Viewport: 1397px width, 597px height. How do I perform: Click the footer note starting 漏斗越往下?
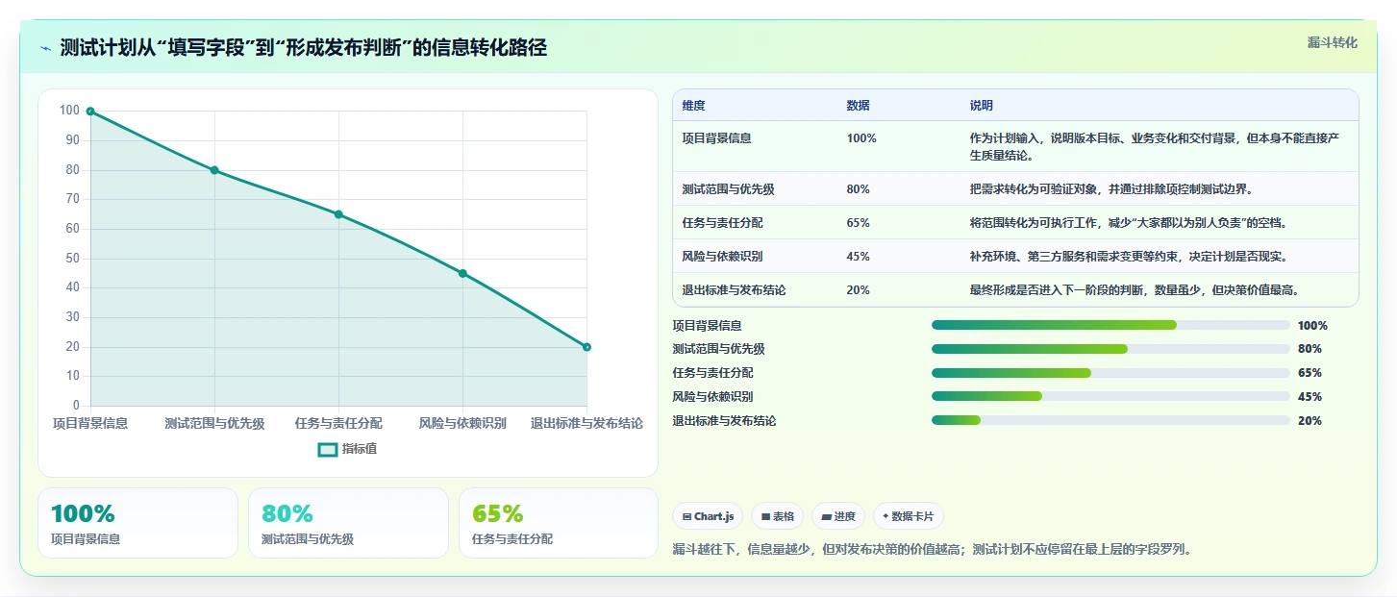pyautogui.click(x=933, y=551)
